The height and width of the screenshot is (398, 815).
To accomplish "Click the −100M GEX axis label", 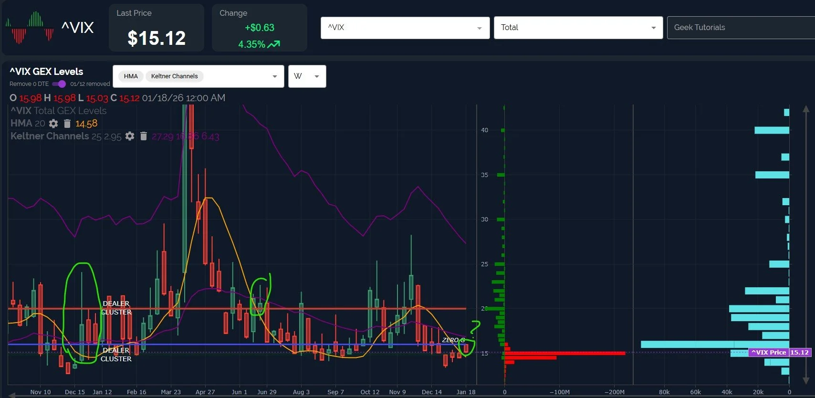I will coord(559,392).
